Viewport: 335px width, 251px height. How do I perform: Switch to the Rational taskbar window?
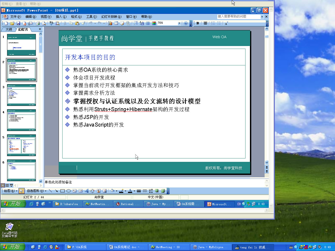[x=128, y=204]
